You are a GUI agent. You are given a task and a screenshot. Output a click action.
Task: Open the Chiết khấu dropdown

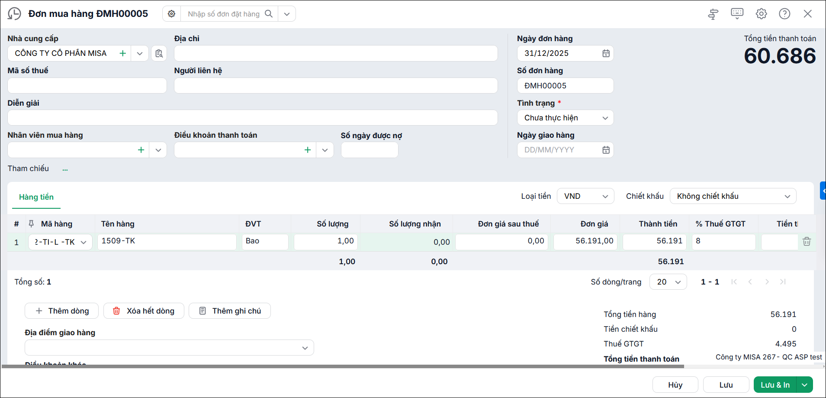coord(733,196)
